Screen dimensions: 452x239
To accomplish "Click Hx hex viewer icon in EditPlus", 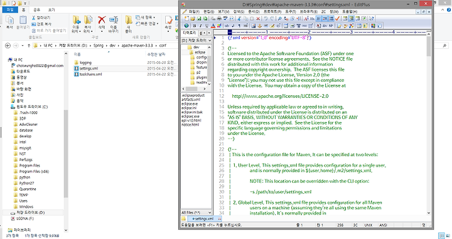I will pyautogui.click(x=312, y=18).
